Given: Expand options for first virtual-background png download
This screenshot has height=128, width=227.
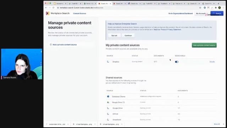Looking at the screenshot, I should tap(95, 124).
